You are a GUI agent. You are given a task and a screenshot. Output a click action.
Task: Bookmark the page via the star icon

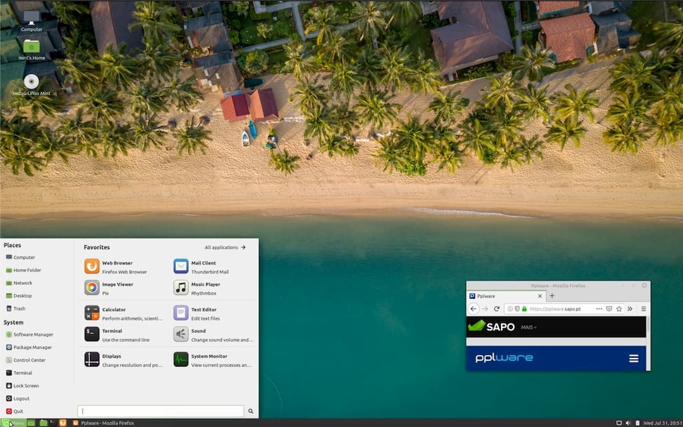pyautogui.click(x=619, y=308)
